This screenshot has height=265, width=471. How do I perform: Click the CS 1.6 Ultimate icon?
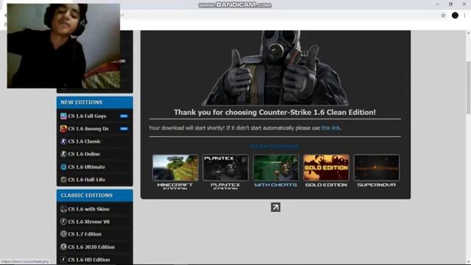click(x=63, y=167)
